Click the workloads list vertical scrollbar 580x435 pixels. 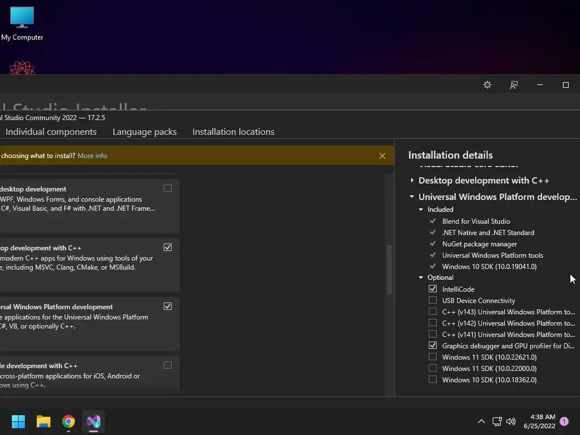click(389, 270)
